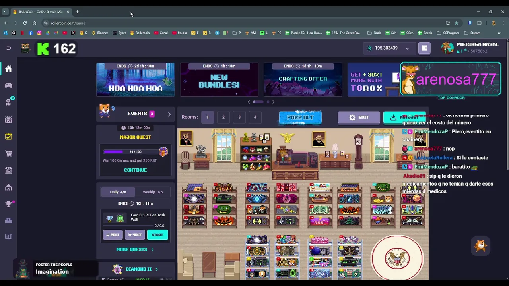Open the shopping cart store icon

(x=8, y=153)
